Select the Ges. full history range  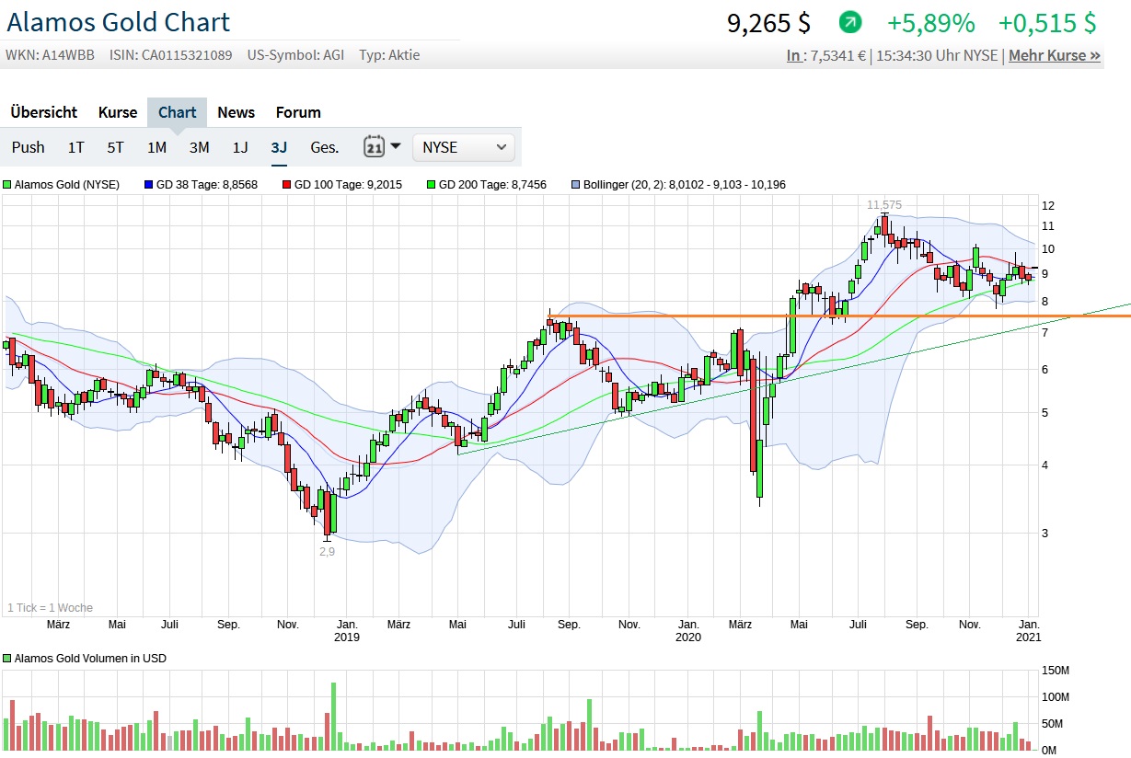[324, 147]
